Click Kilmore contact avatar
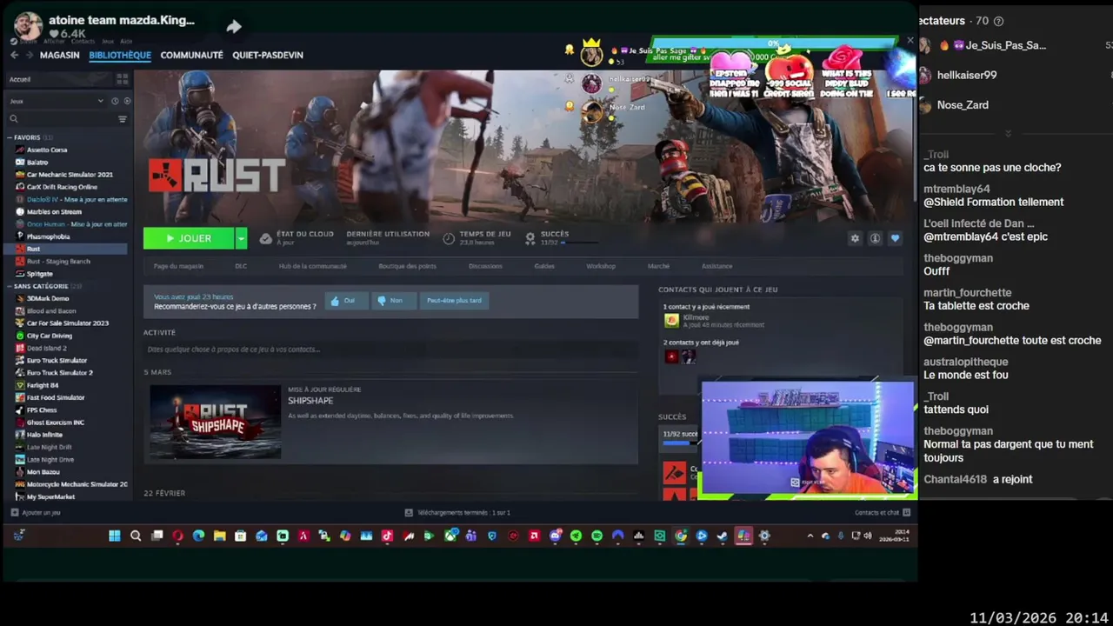 click(671, 320)
